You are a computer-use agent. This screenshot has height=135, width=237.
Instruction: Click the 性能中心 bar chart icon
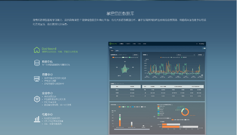coord(37,119)
